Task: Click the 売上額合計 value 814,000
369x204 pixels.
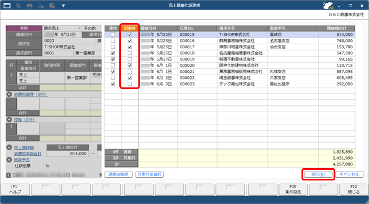Action: coord(67,154)
